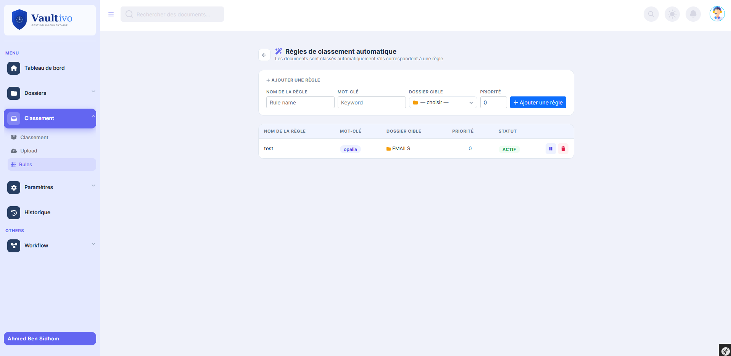Screen dimensions: 731x356
Task: Collapse the Classement menu chevron
Action: pos(93,116)
